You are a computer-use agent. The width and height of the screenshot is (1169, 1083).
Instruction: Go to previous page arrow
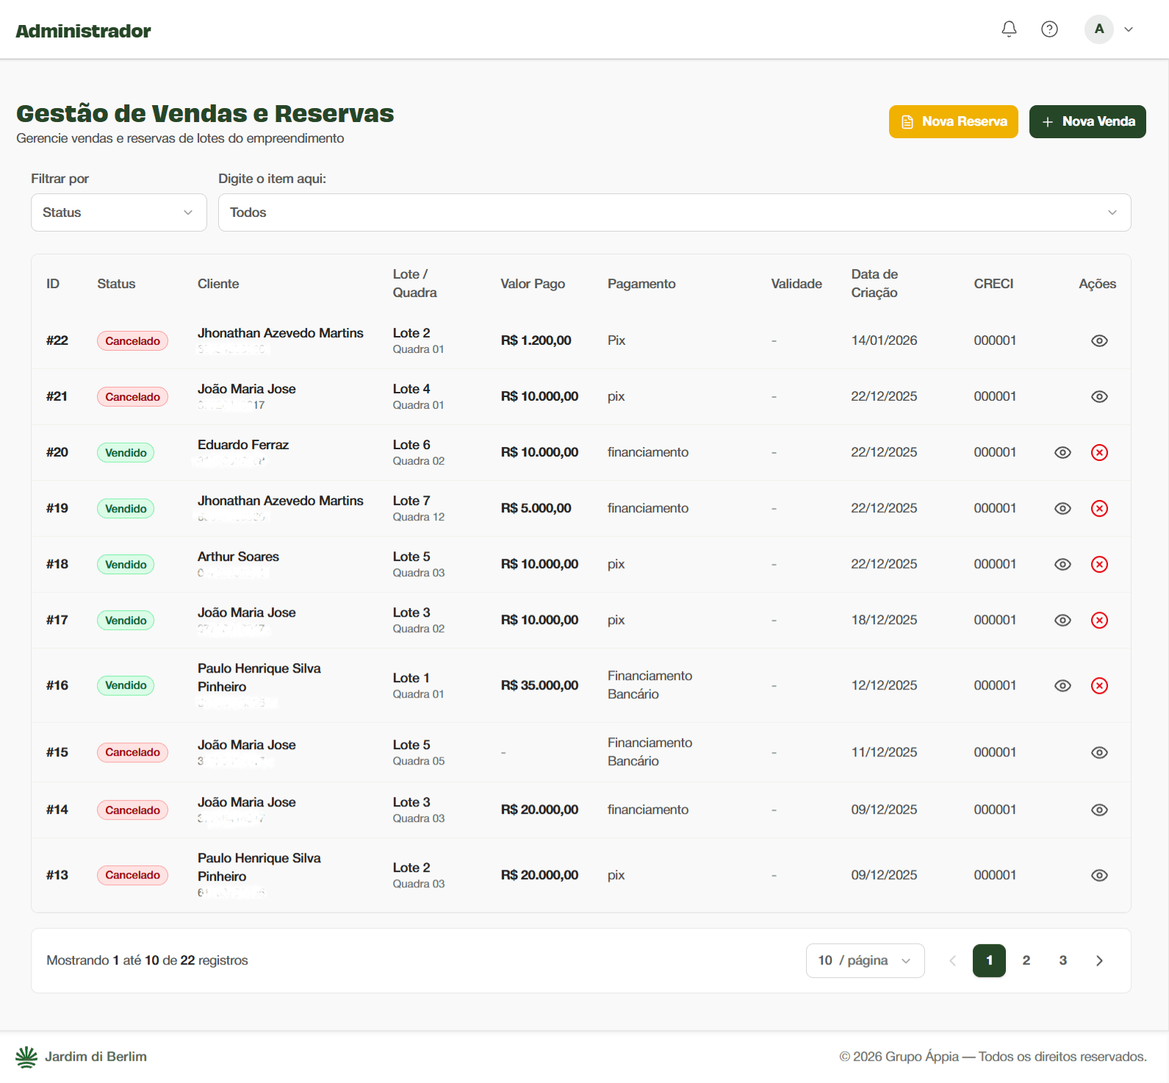[952, 960]
